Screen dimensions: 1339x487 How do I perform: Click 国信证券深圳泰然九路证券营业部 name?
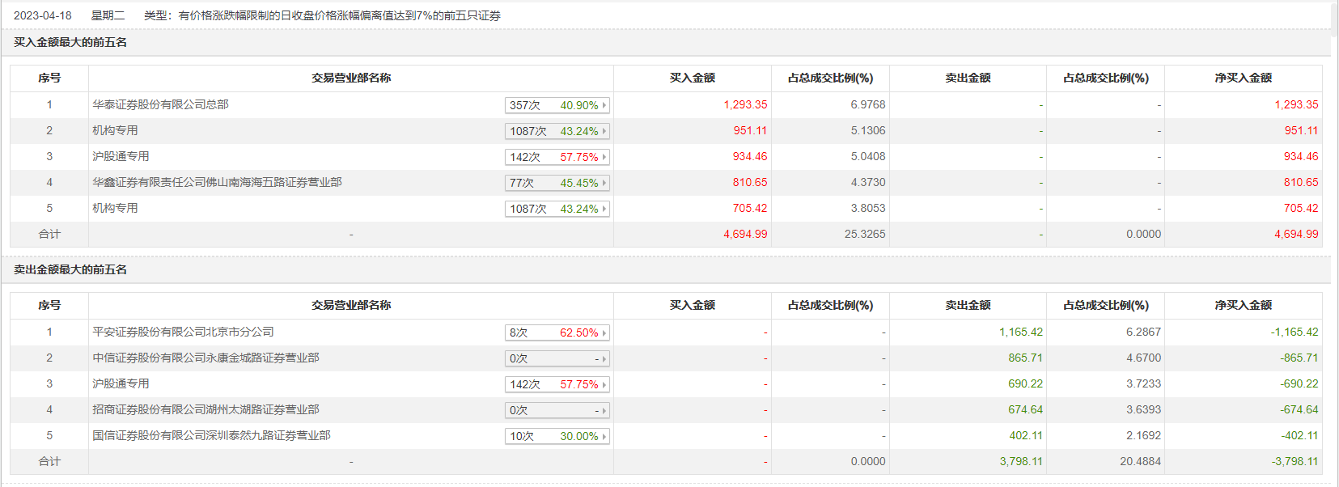(x=211, y=435)
